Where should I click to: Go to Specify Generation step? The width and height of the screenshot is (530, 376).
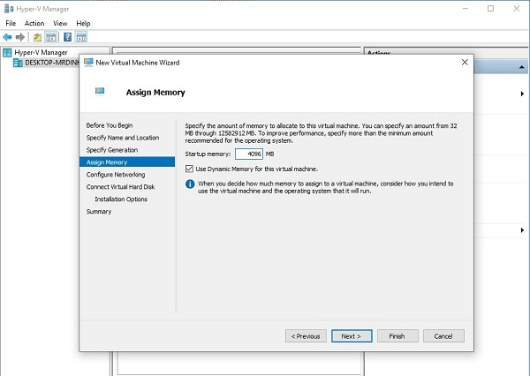pyautogui.click(x=112, y=150)
